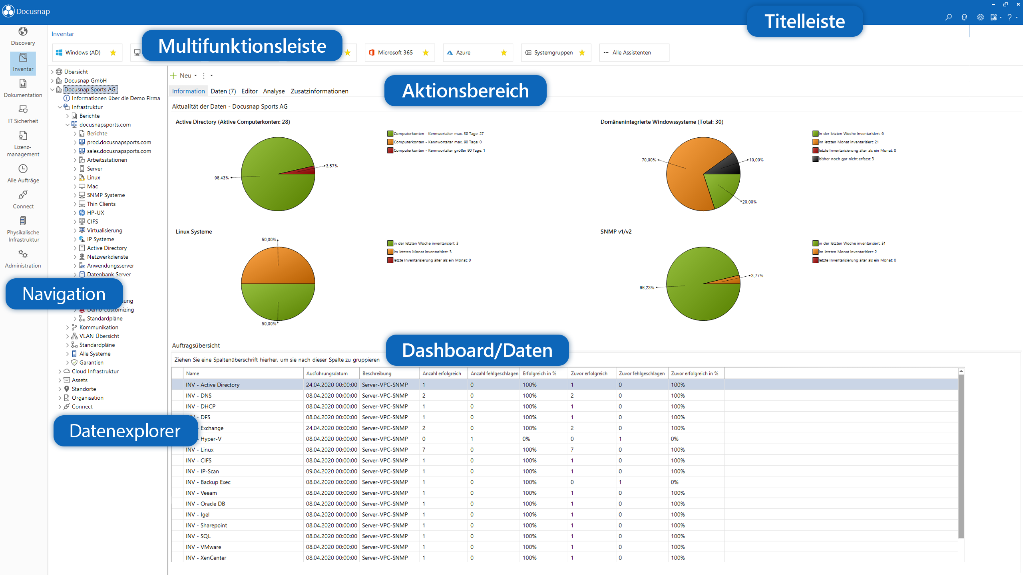Toggle the favorite star on Windows (AD)
This screenshot has height=575, width=1023.
pyautogui.click(x=113, y=53)
